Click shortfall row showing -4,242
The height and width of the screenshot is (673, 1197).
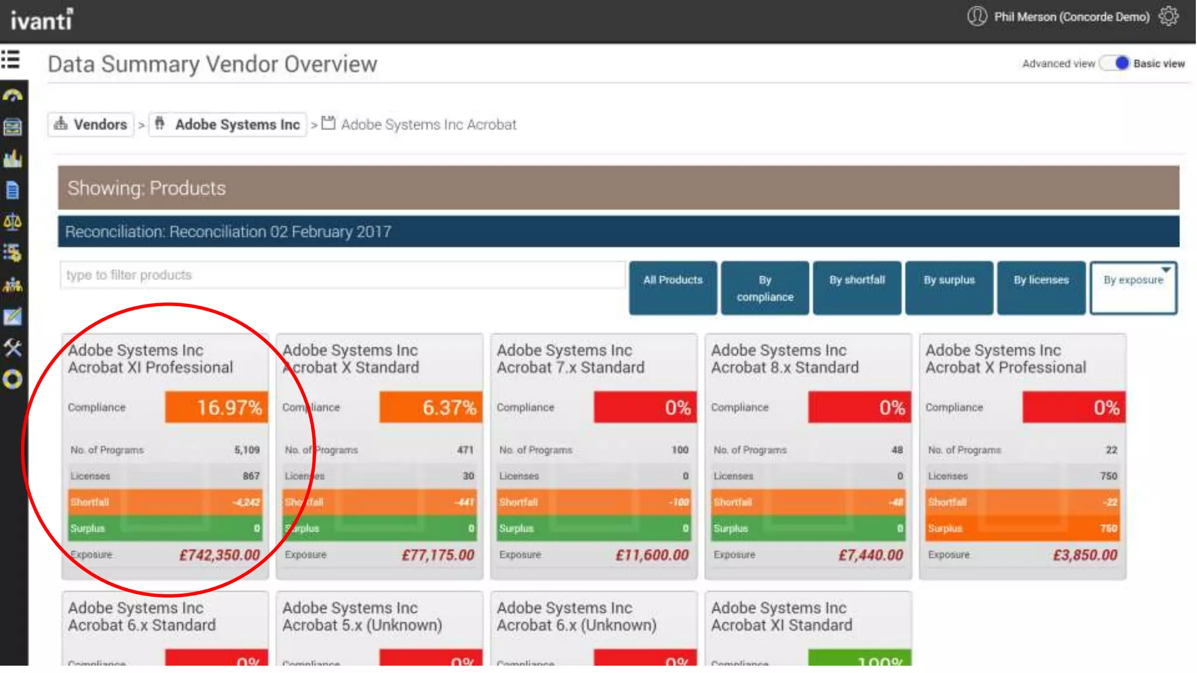click(x=165, y=502)
